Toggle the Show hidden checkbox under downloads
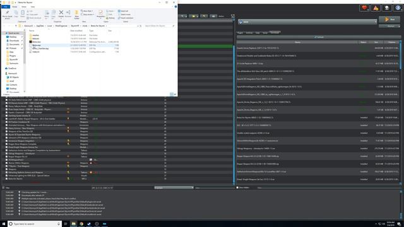This screenshot has height=227, width=404. point(237,188)
